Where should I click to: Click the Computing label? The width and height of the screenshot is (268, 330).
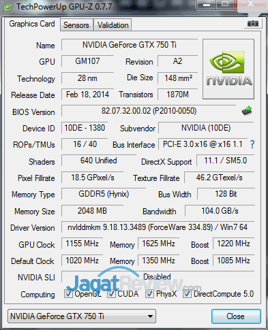pyautogui.click(x=38, y=295)
